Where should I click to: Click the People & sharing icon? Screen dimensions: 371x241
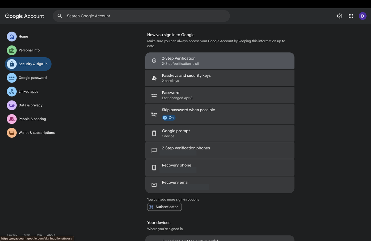pos(12,119)
